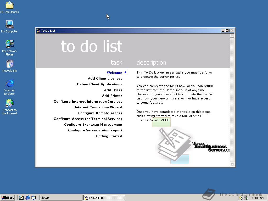The height and width of the screenshot is (201, 268).
Task: Select the Welcome task
Action: pos(114,73)
